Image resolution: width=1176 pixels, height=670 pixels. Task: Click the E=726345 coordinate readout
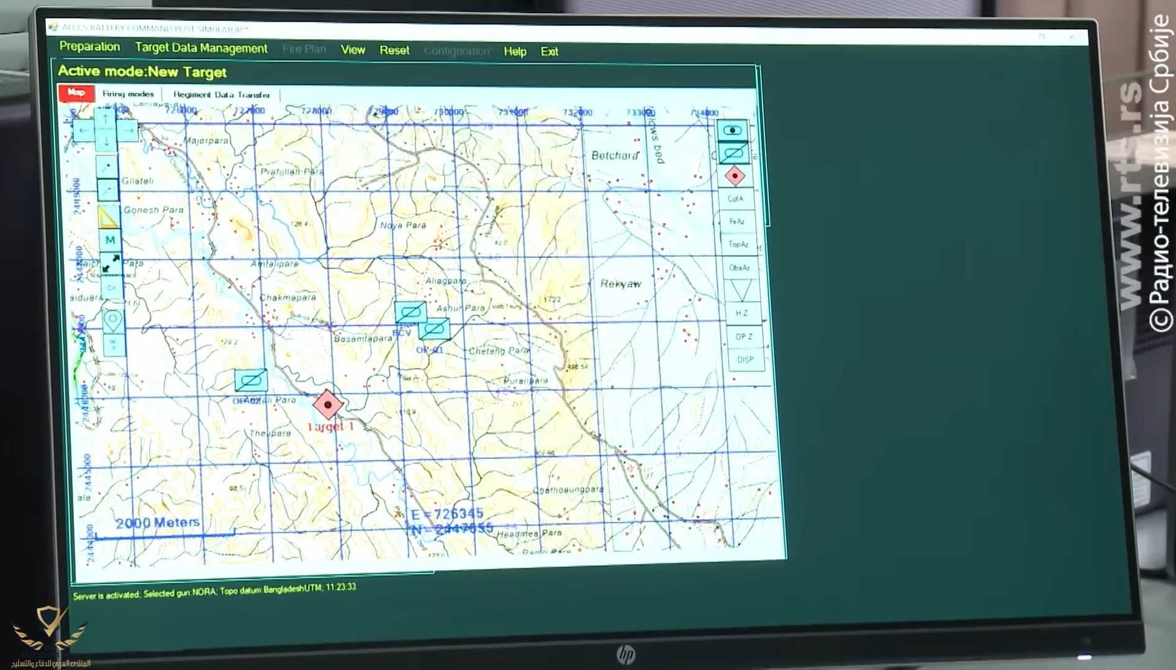pyautogui.click(x=446, y=514)
